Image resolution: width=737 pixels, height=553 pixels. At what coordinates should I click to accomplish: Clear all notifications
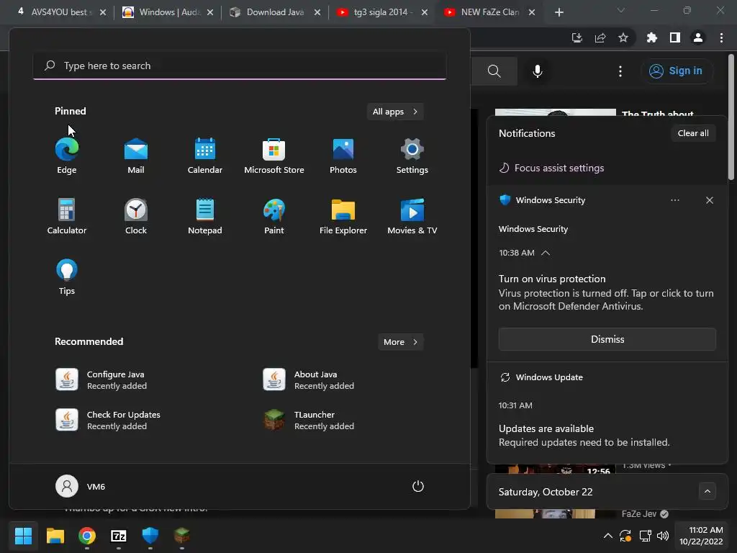click(693, 133)
